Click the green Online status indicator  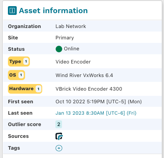pyautogui.click(x=59, y=49)
